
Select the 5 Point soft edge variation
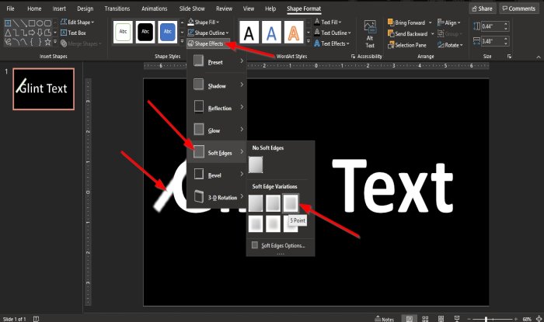[x=291, y=203]
